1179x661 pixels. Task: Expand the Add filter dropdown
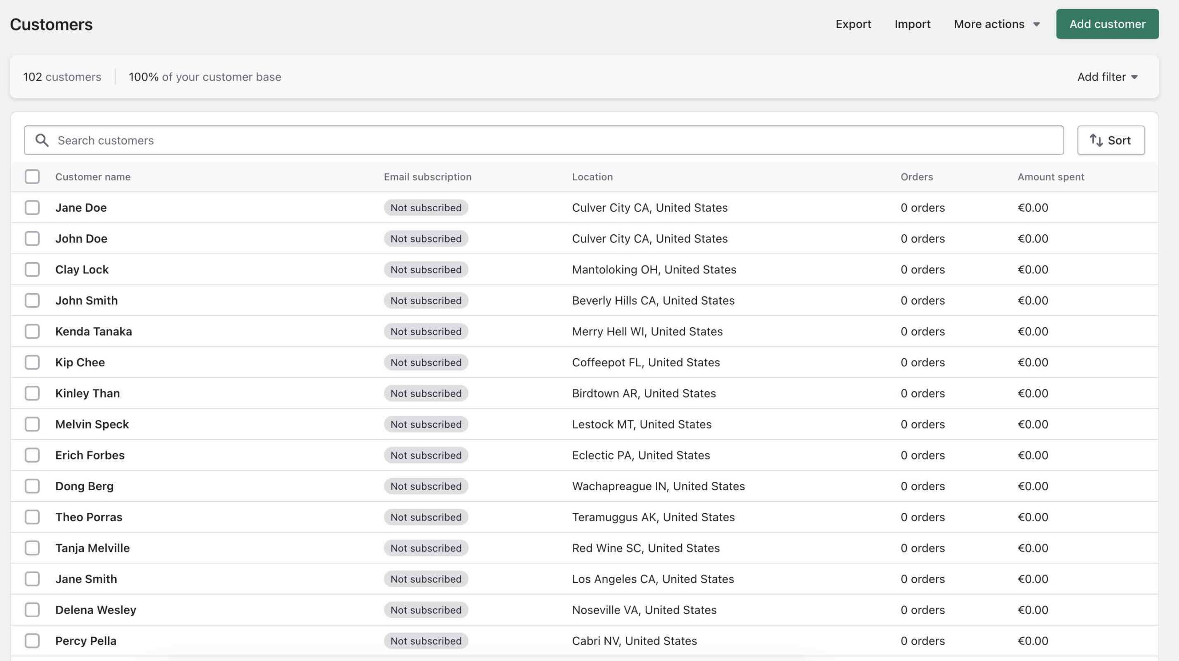point(1107,77)
